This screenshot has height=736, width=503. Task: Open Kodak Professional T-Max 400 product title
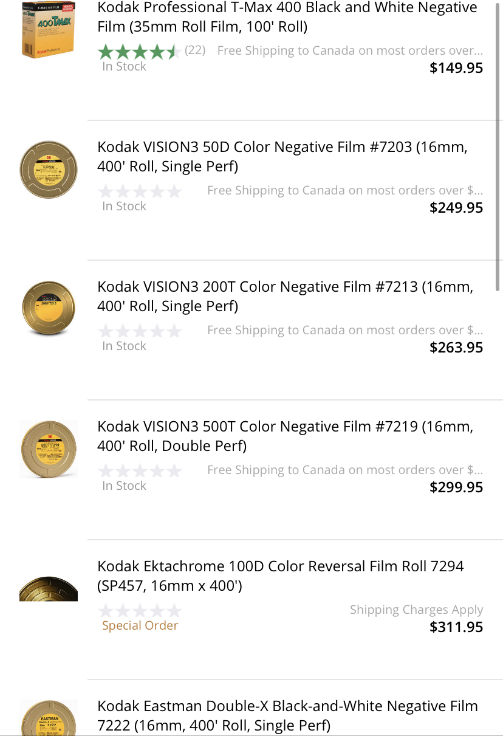(x=287, y=17)
